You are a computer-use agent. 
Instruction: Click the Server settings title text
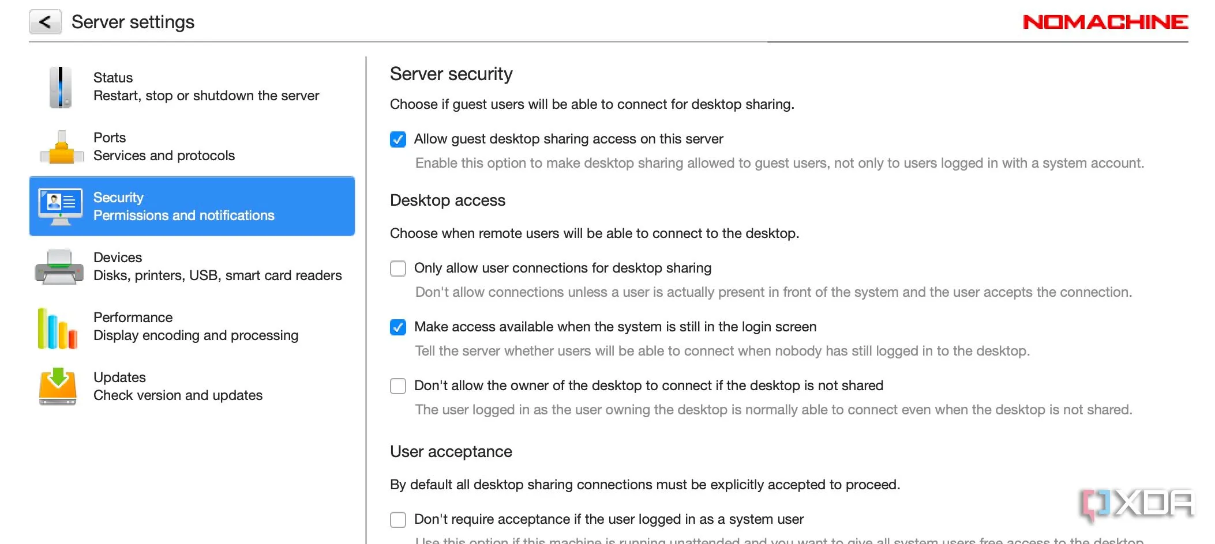point(133,22)
